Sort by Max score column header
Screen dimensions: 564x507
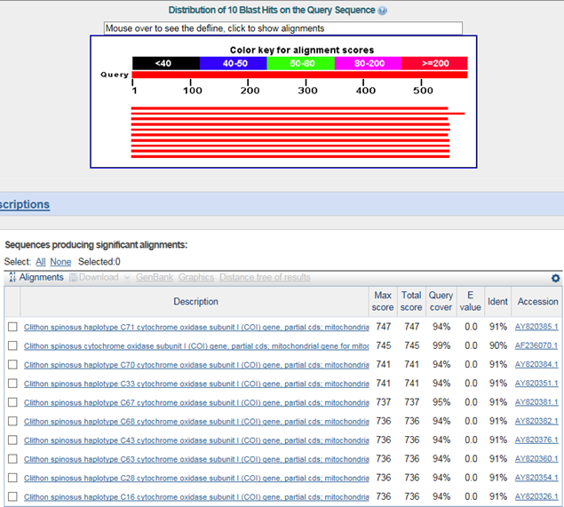click(383, 301)
